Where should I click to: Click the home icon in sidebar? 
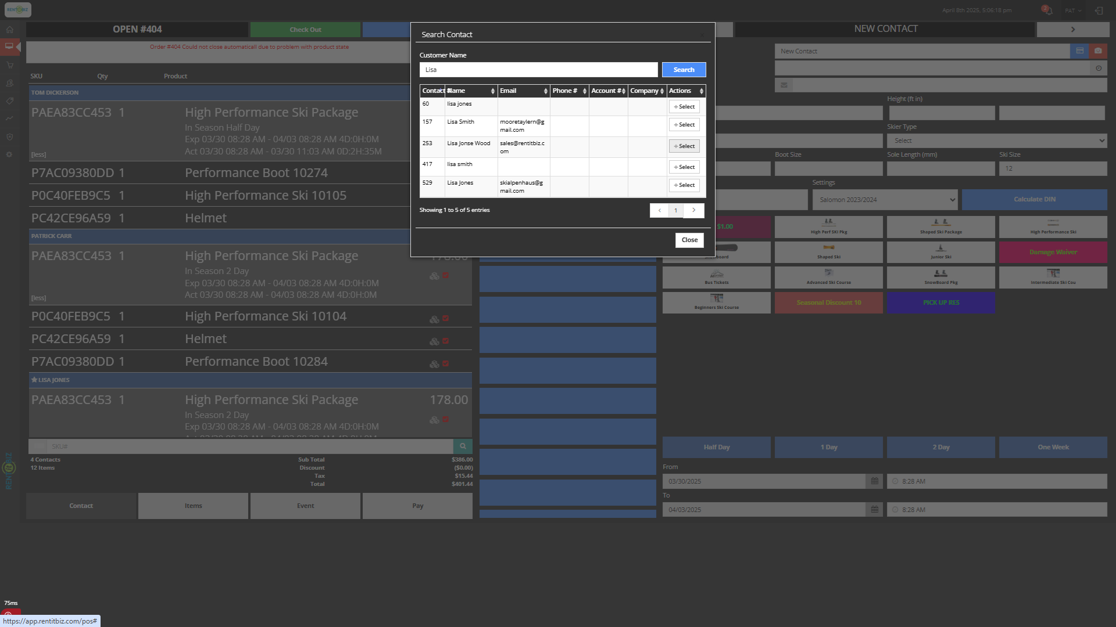(10, 30)
